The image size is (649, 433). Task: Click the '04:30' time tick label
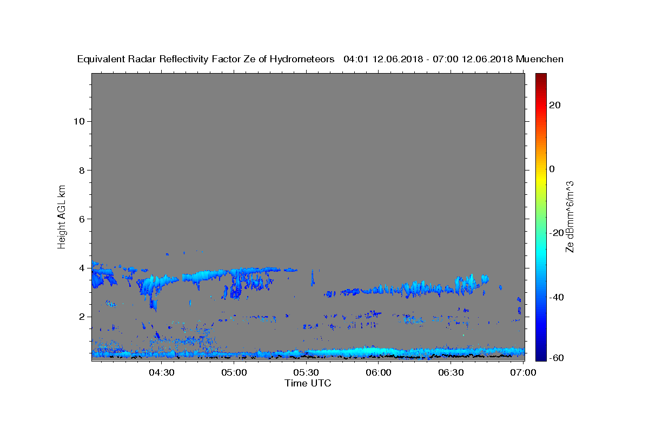(x=161, y=372)
